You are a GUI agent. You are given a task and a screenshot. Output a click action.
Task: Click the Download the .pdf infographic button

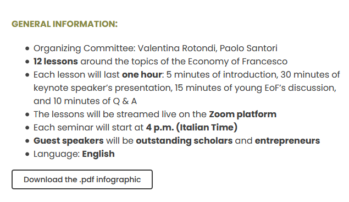[82, 179]
